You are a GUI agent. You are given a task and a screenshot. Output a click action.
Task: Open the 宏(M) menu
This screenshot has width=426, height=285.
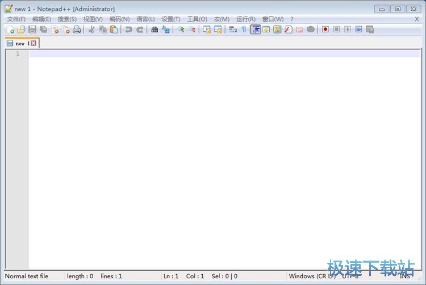point(222,19)
